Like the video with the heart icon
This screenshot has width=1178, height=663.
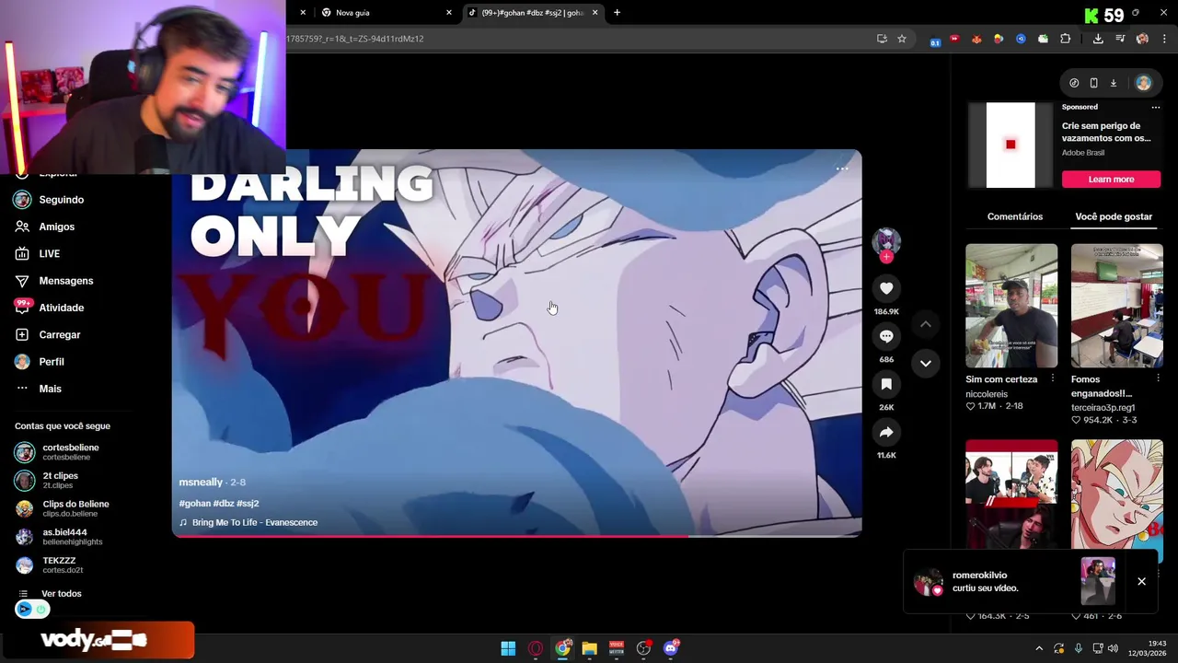coord(886,288)
